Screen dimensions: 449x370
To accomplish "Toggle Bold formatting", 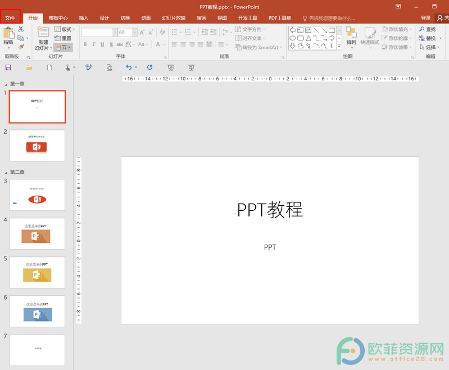I will coord(85,44).
